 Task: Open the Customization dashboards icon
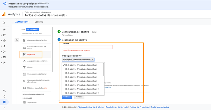tap(4, 35)
